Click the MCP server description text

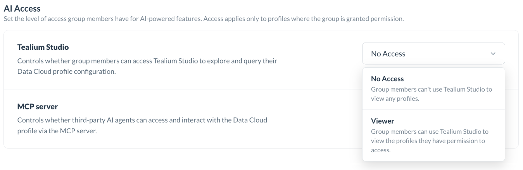tap(142, 125)
